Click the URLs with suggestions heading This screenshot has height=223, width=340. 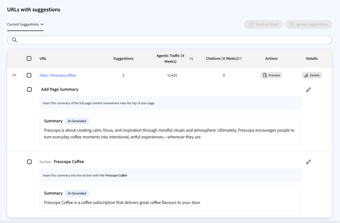pos(34,9)
